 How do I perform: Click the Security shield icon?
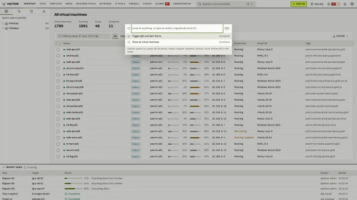[x=312, y=4]
